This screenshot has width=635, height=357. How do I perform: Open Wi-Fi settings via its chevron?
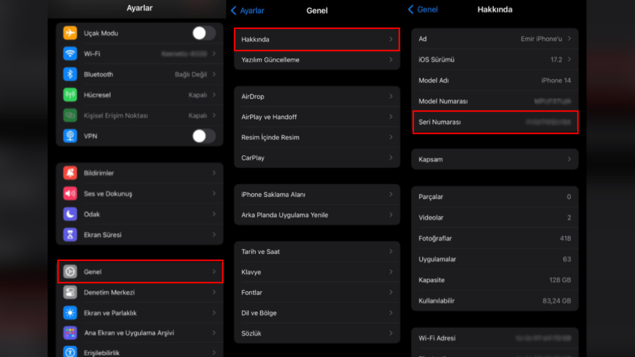click(214, 54)
